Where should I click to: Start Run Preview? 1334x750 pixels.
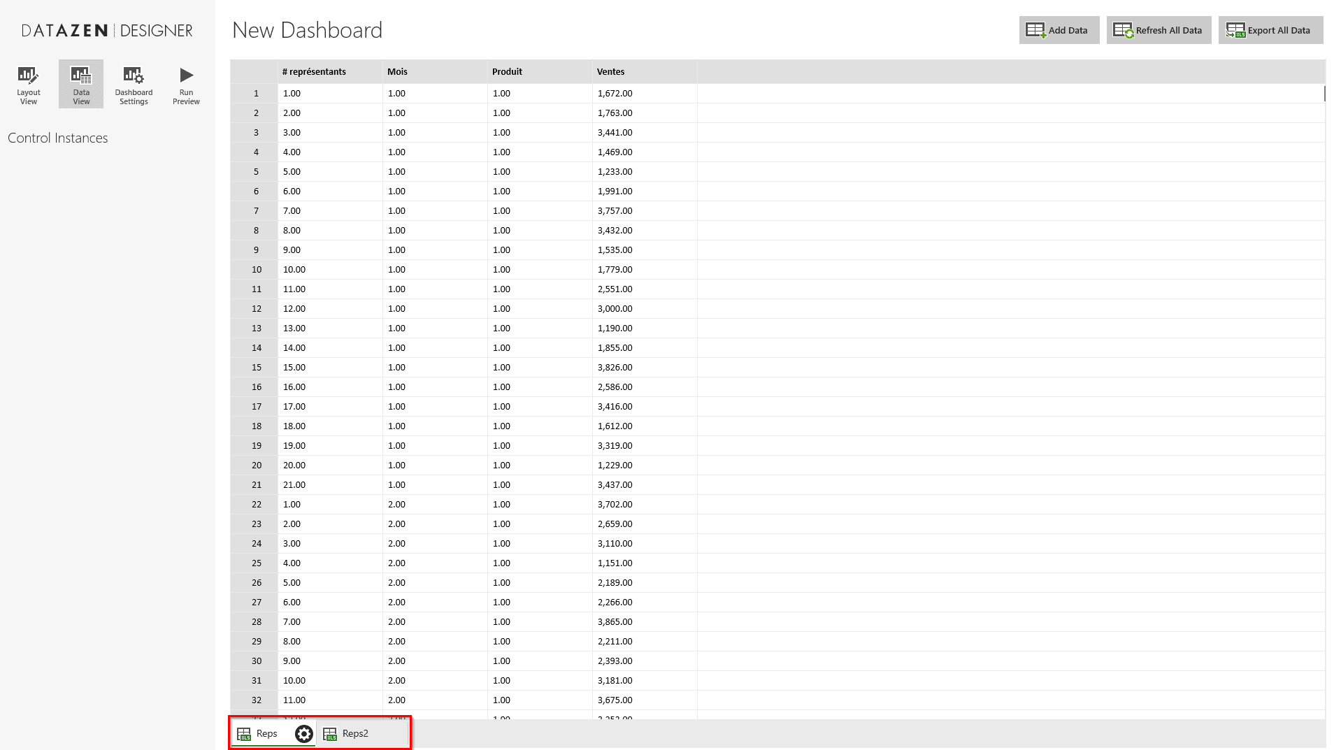tap(186, 84)
